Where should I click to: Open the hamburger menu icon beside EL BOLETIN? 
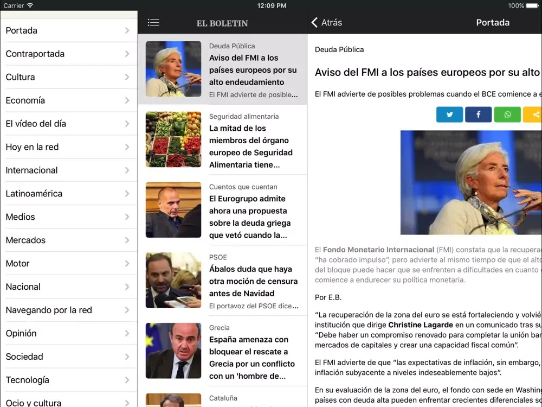[x=153, y=22]
